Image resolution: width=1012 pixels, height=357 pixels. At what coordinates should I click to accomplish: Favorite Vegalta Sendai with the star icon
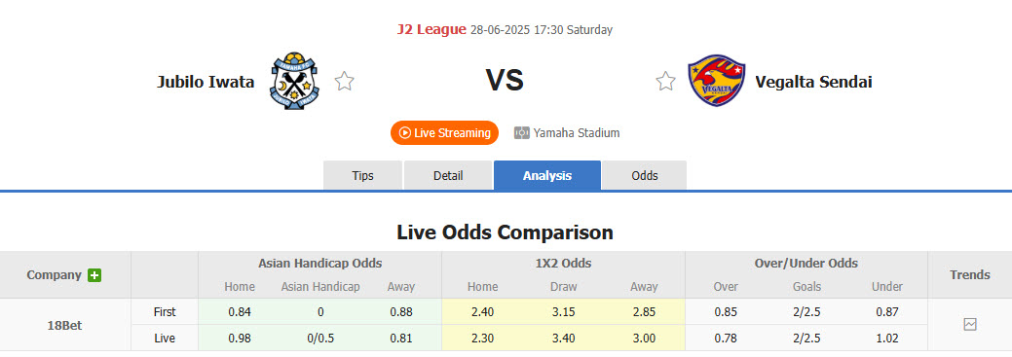pyautogui.click(x=665, y=81)
